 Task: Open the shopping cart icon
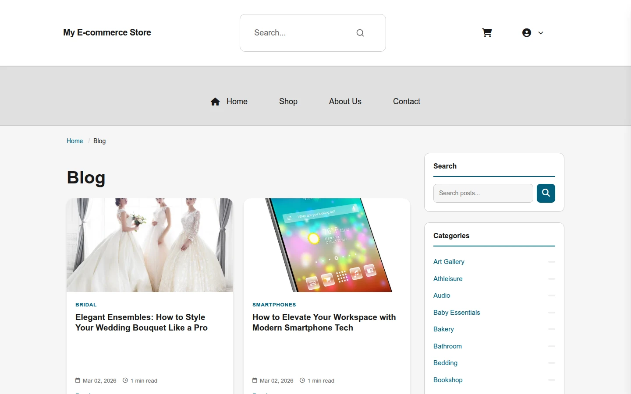point(487,33)
